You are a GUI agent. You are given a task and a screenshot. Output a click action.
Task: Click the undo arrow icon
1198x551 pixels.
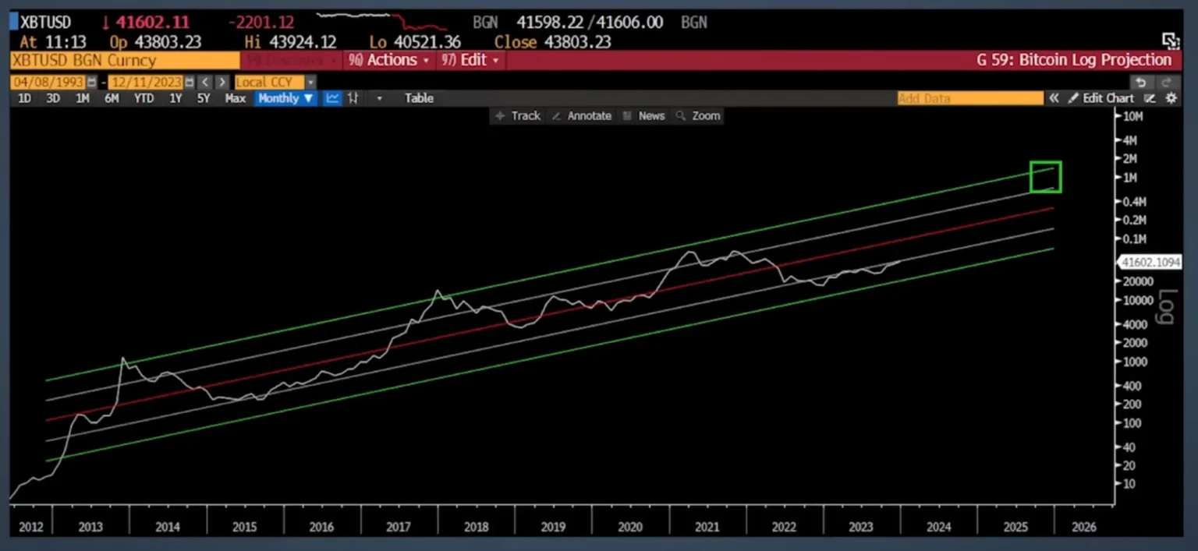tap(1140, 82)
